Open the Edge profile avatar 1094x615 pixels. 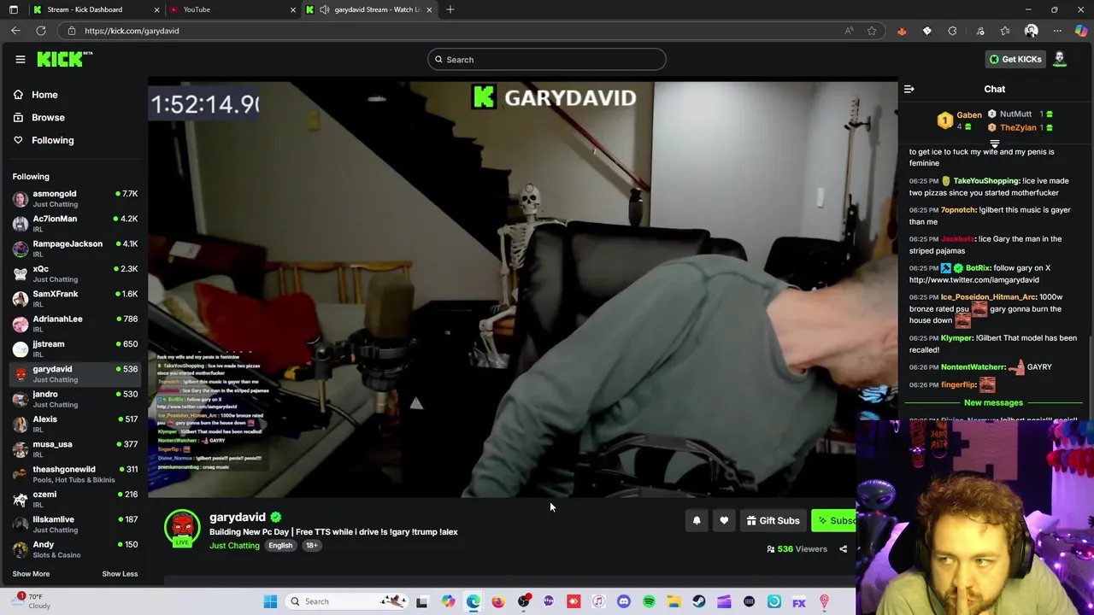coord(1032,31)
